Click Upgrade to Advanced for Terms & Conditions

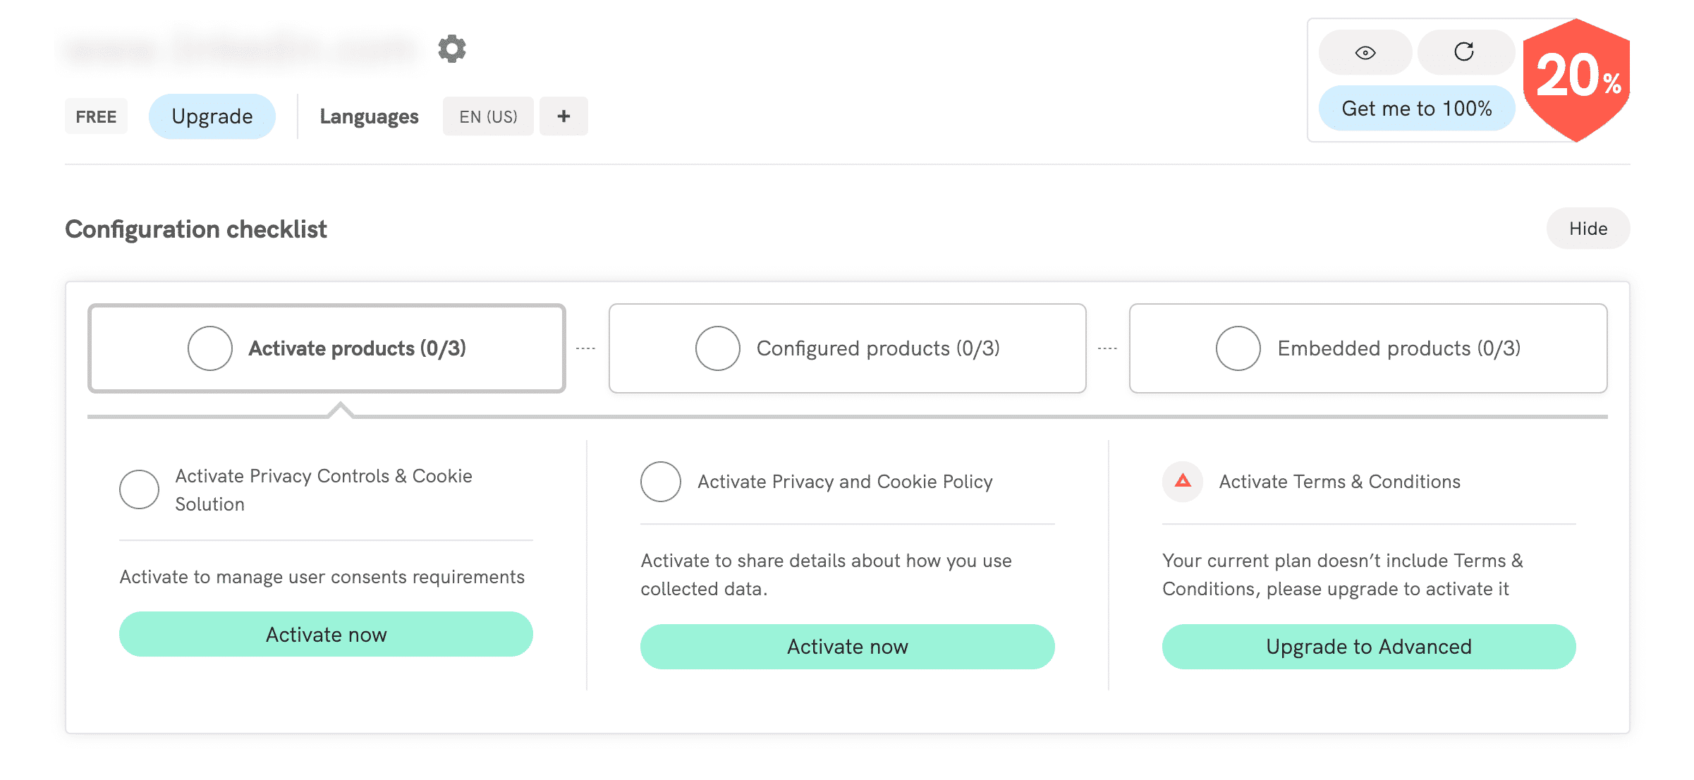click(1367, 646)
